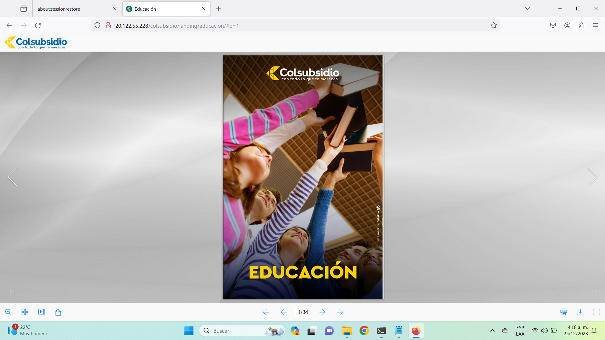Toggle fullscreen mode

coord(597,312)
